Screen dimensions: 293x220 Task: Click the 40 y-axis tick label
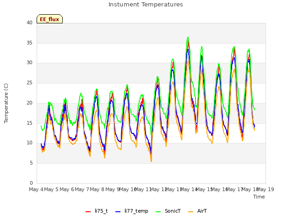click(29, 23)
